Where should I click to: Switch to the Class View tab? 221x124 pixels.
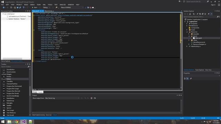(208, 70)
